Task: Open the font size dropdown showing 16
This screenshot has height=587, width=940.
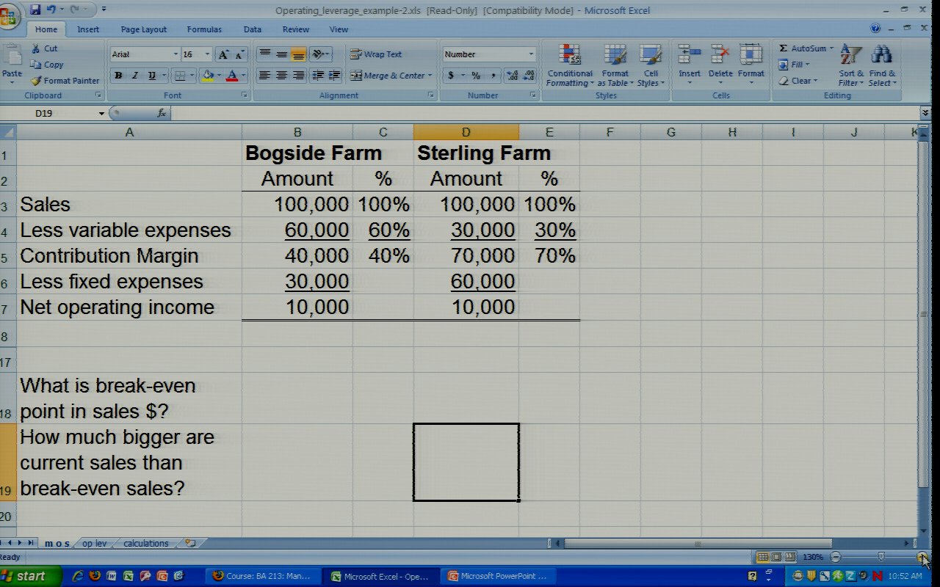Action: (207, 54)
